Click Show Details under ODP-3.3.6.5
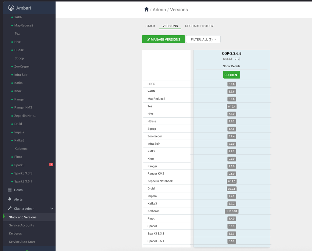 pos(232,66)
